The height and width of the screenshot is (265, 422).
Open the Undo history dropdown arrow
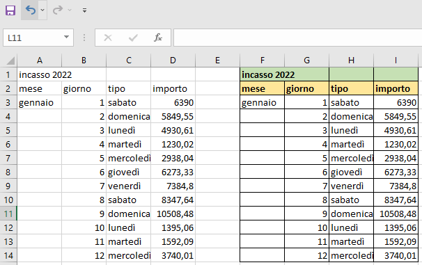[x=42, y=10]
